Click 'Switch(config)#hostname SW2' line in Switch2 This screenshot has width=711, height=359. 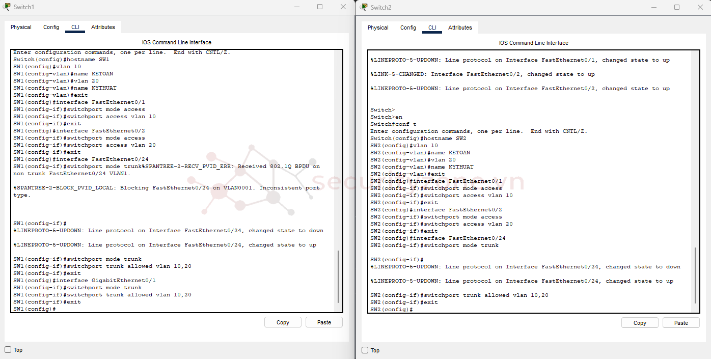(x=418, y=139)
